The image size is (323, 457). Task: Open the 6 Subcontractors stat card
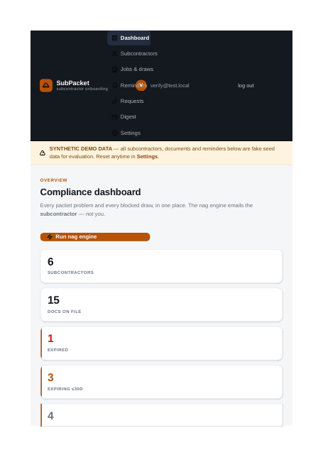tap(162, 266)
